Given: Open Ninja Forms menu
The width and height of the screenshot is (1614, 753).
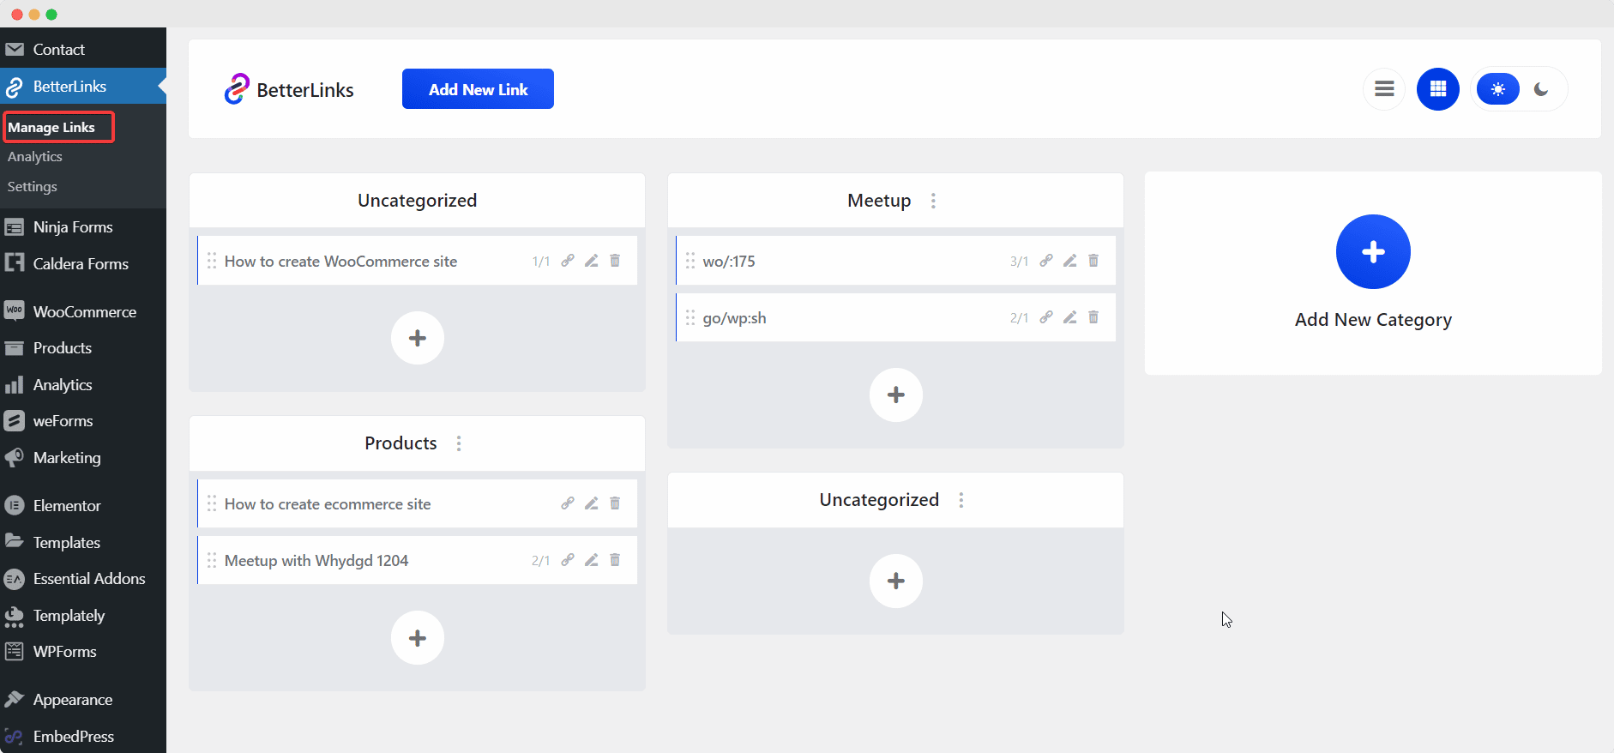Looking at the screenshot, I should pyautogui.click(x=83, y=227).
